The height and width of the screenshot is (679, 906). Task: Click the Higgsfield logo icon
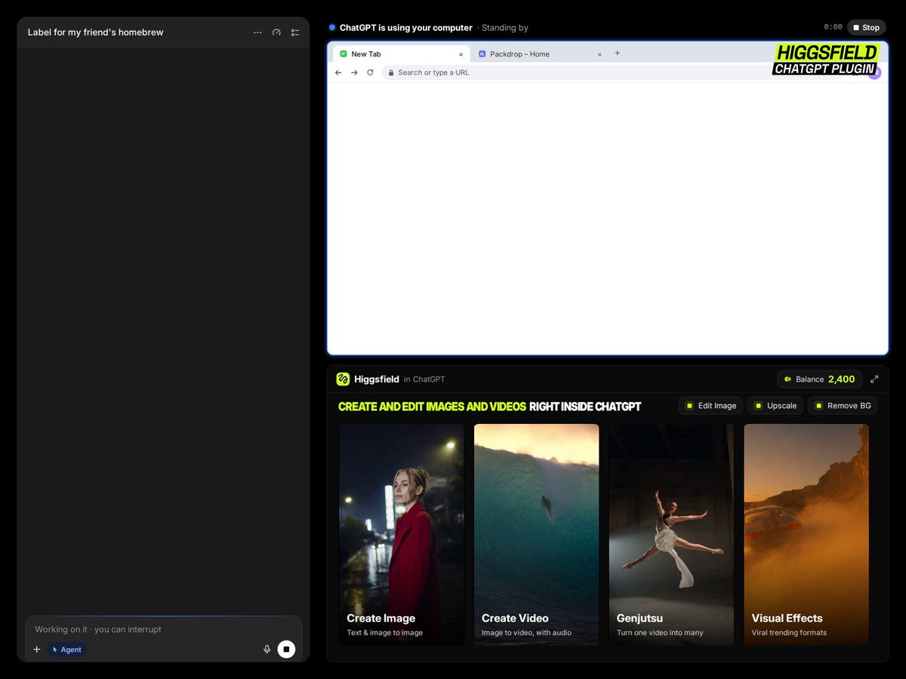343,379
